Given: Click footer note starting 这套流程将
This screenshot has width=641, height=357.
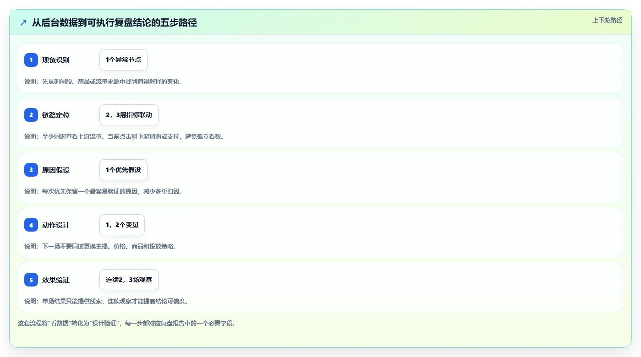Looking at the screenshot, I should (x=126, y=323).
